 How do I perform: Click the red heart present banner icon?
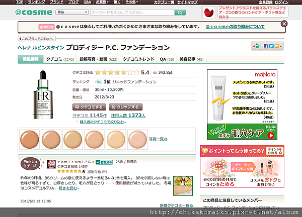(x=209, y=13)
